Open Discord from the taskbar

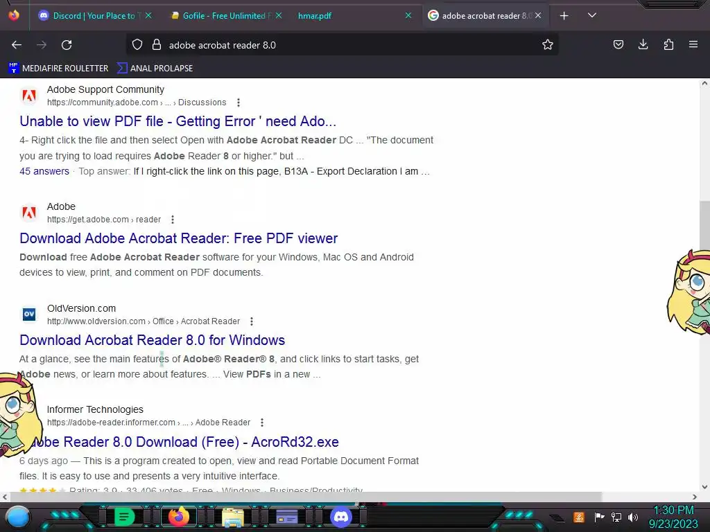[x=341, y=517]
